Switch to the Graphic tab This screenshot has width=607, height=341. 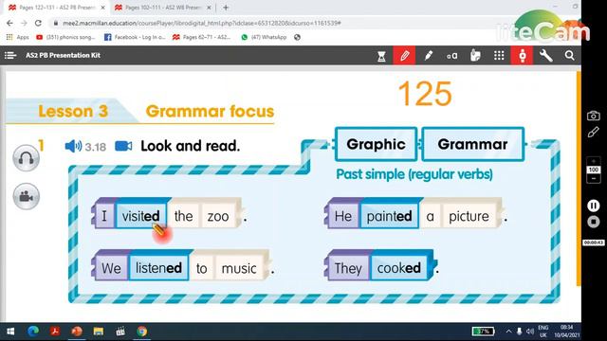coord(376,144)
